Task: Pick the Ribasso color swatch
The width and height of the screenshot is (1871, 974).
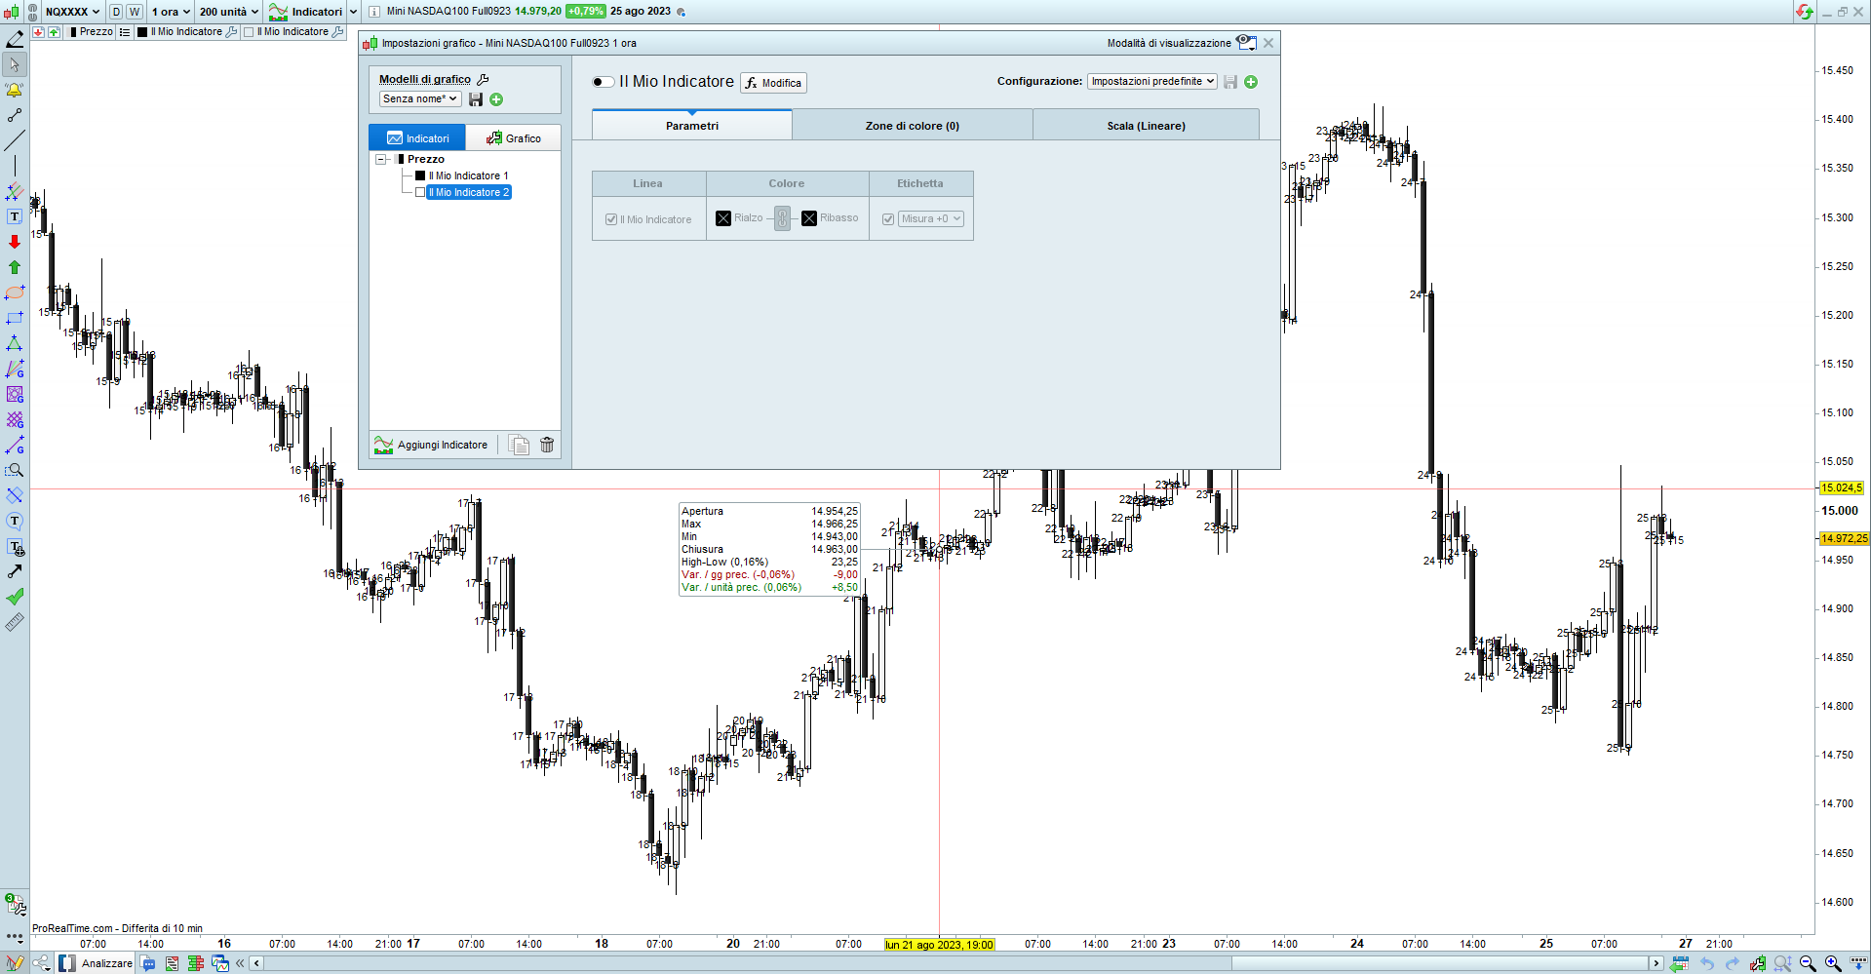Action: [809, 218]
